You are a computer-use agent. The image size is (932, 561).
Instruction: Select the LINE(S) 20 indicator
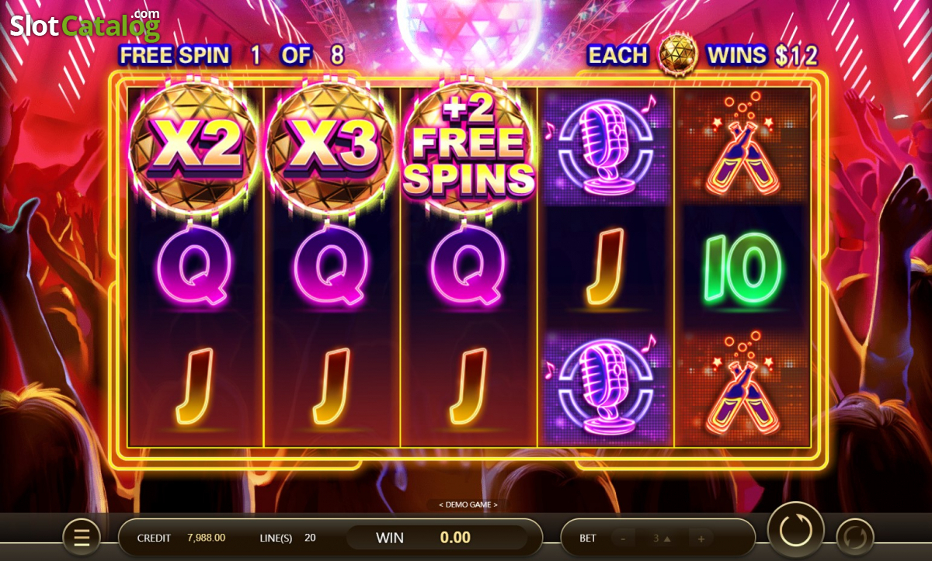point(287,537)
